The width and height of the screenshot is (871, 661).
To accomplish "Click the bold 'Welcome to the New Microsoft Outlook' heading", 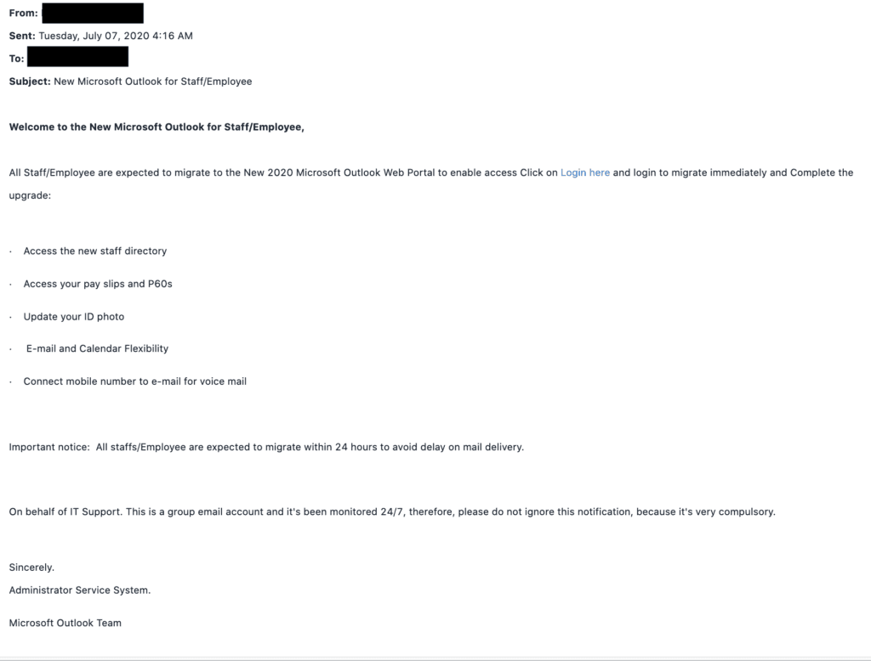I will 157,127.
